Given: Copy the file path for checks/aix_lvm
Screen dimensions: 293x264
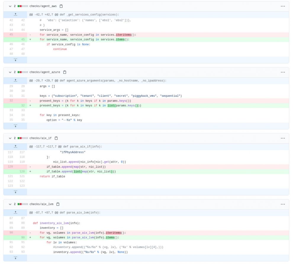Looking at the screenshot, I should tap(58, 204).
